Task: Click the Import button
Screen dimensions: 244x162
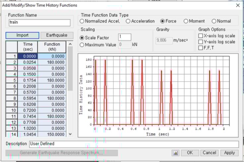Action: coord(23,35)
